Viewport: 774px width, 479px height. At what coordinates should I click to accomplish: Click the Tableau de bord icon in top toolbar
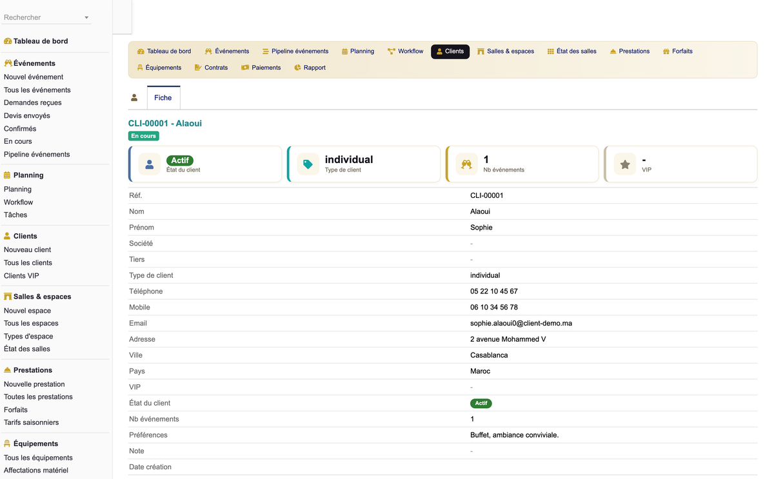click(141, 52)
